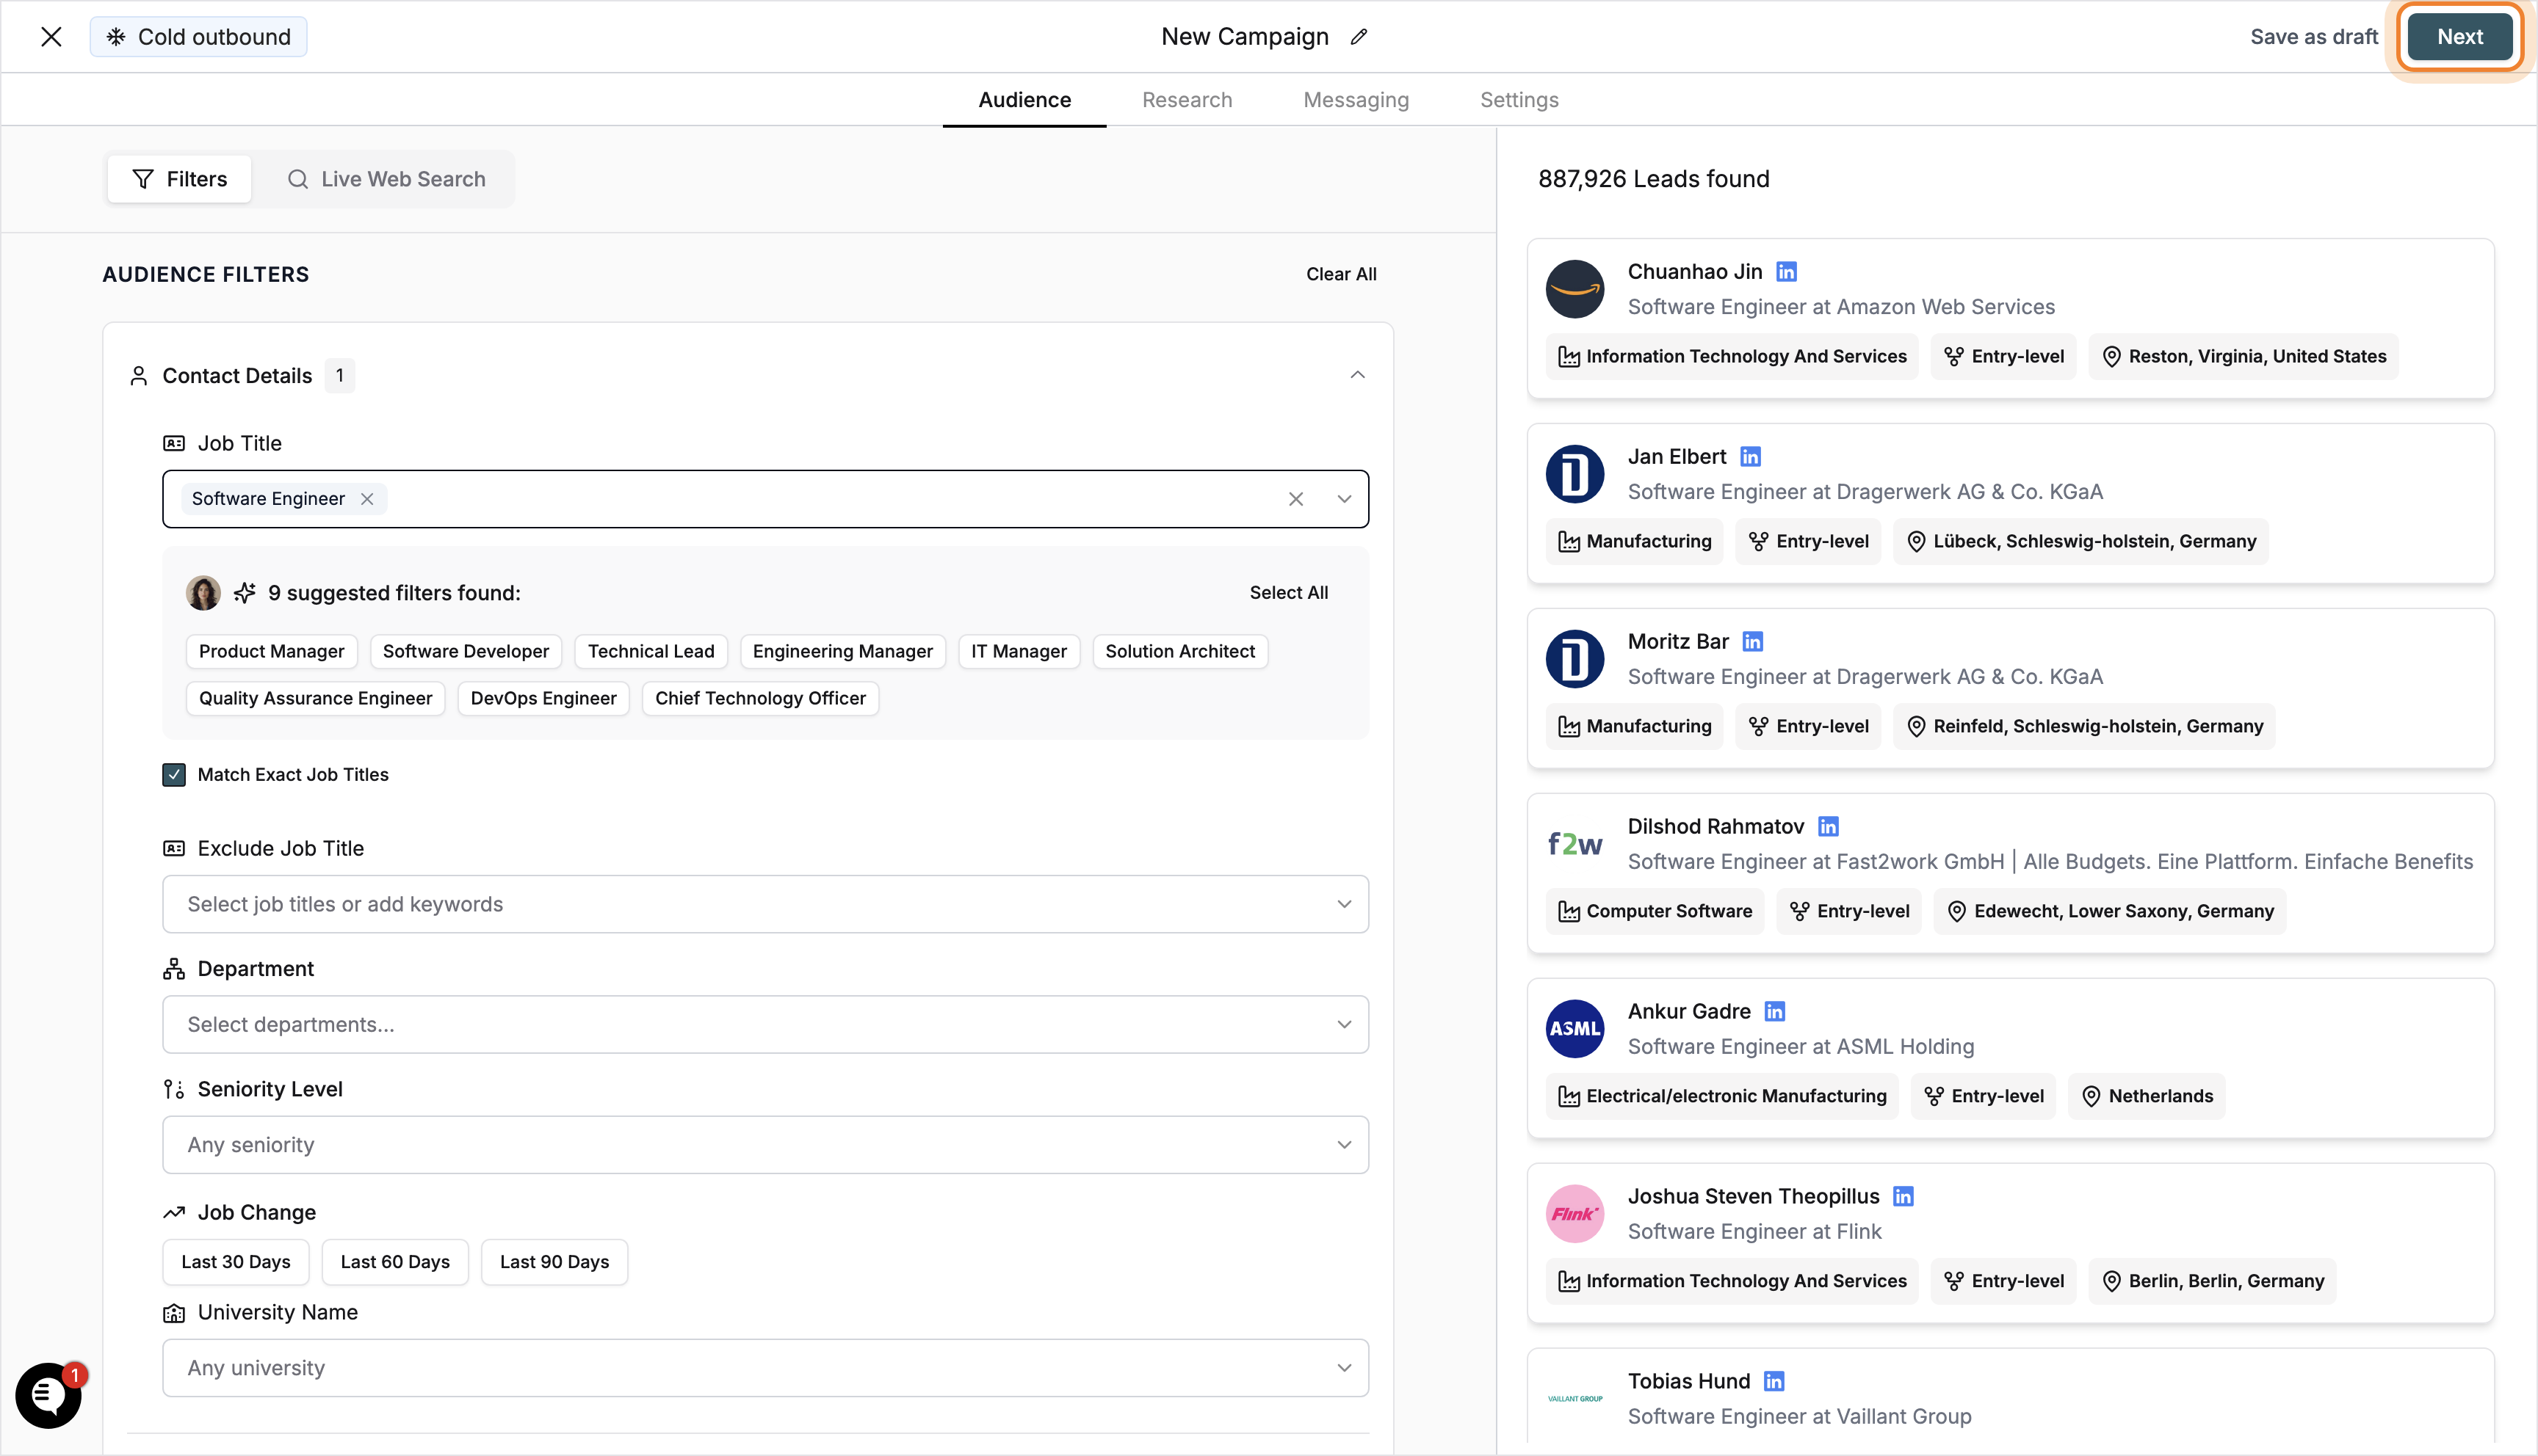2538x1456 pixels.
Task: Clear the Job Title field via the X icon
Action: [x=1296, y=498]
